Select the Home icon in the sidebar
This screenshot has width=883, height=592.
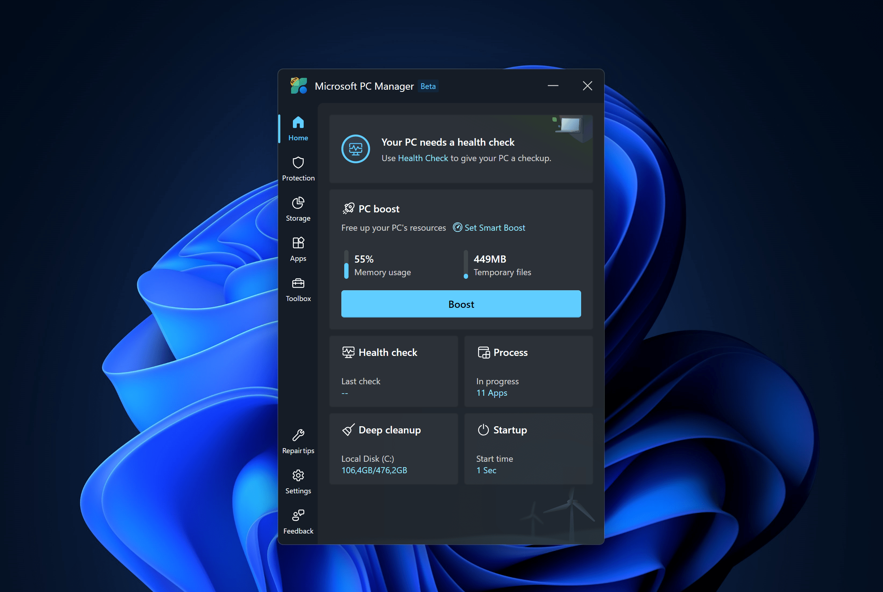[298, 123]
